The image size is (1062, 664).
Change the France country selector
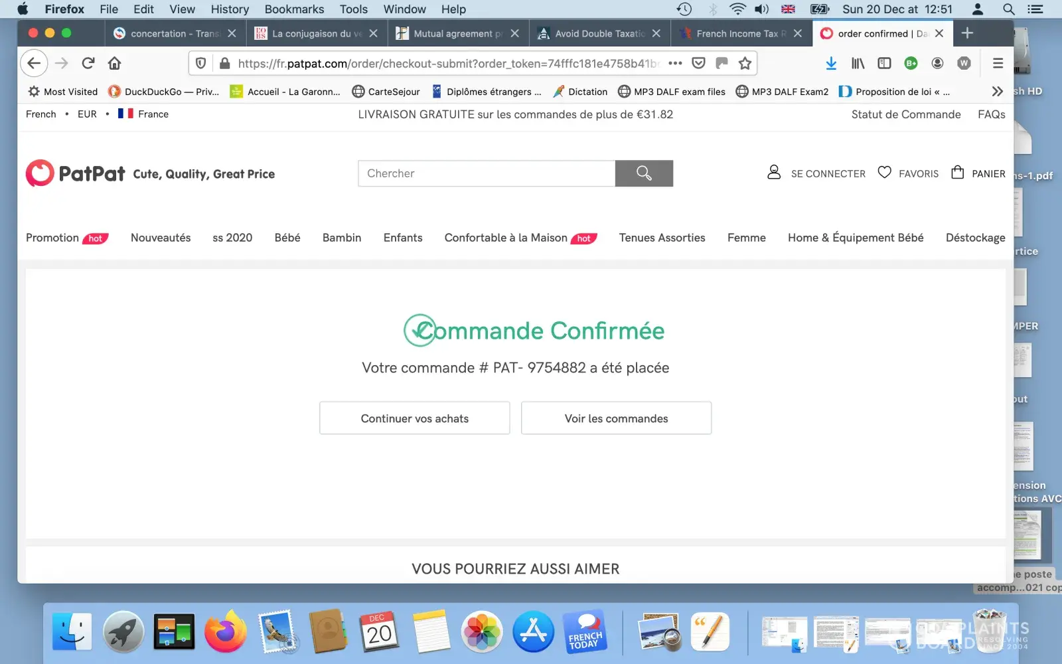[x=143, y=114]
